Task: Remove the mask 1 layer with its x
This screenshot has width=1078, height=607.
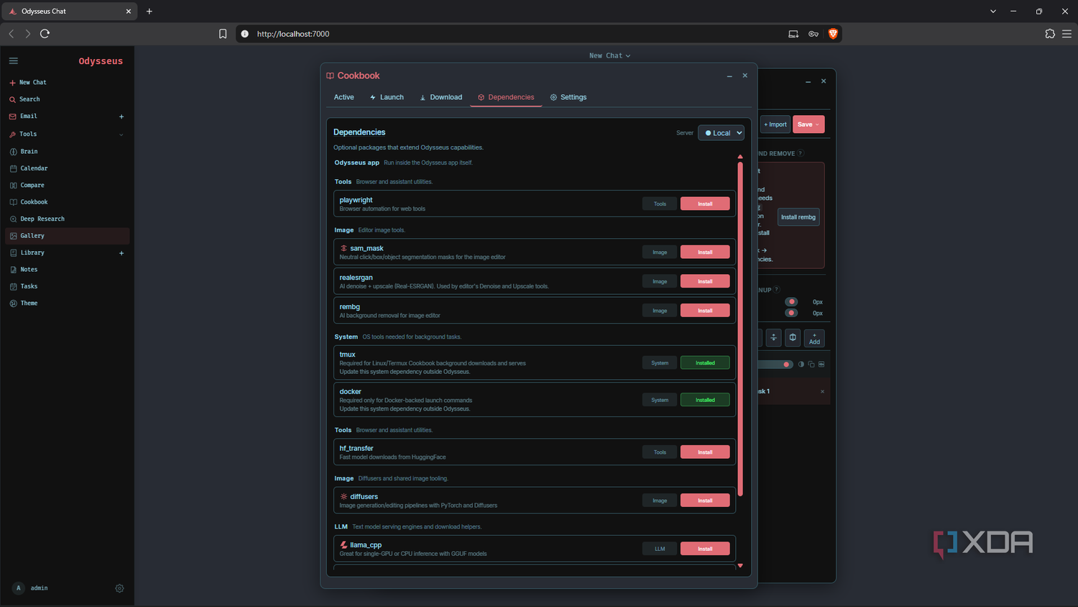Action: 822,391
